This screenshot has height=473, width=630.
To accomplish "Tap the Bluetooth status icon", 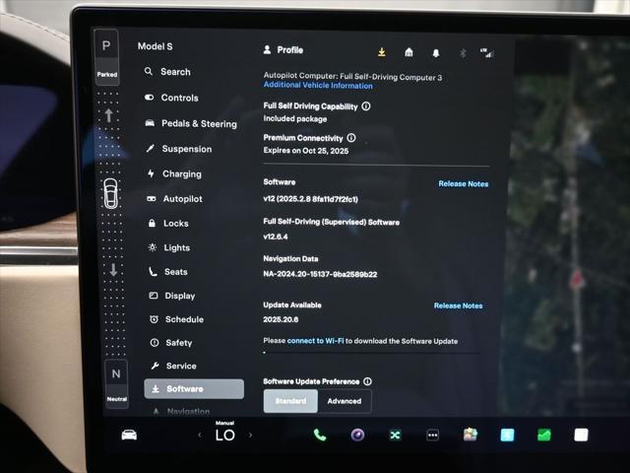I will [x=463, y=53].
